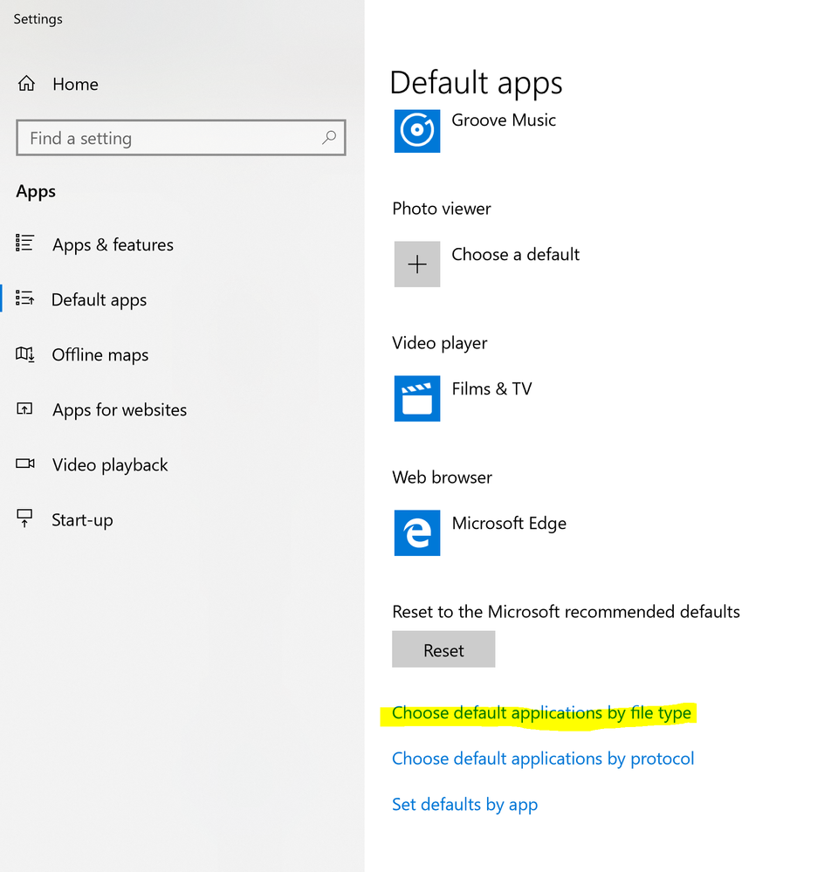Click the Apps for websites icon
The width and height of the screenshot is (831, 872).
click(24, 409)
